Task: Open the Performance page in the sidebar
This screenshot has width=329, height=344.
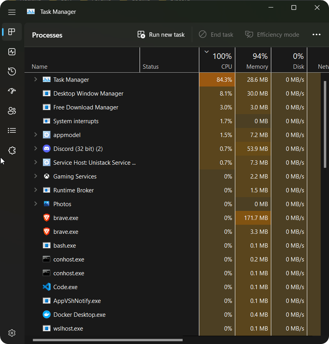Action: pos(12,52)
